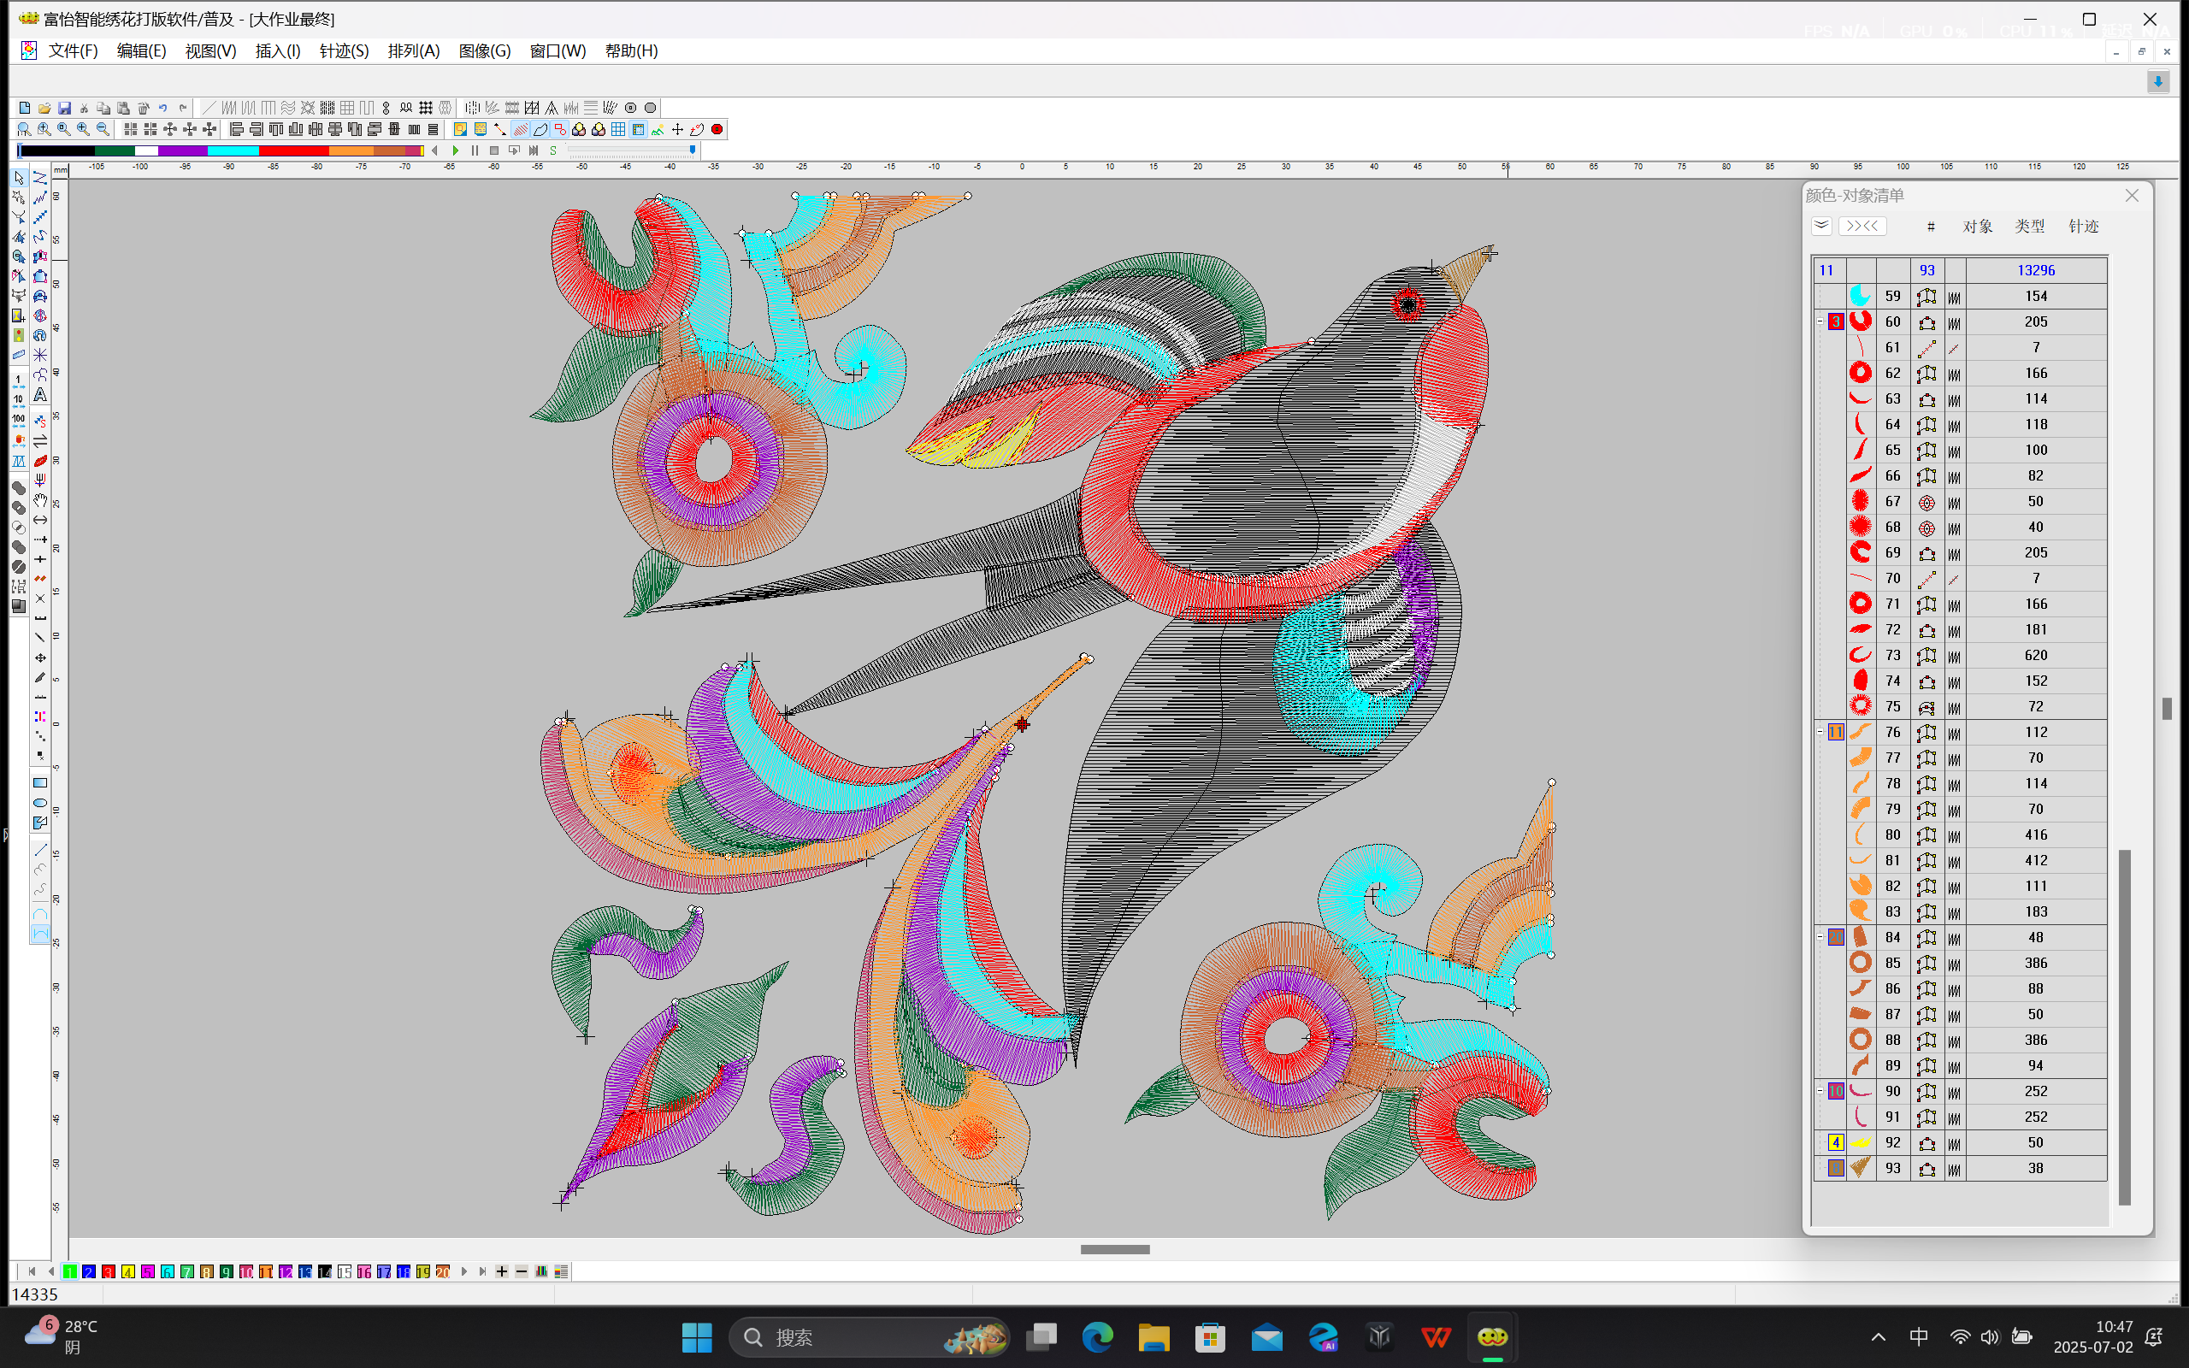2189x1368 pixels.
Task: Select color swatch 1 in bottom palette
Action: point(69,1271)
